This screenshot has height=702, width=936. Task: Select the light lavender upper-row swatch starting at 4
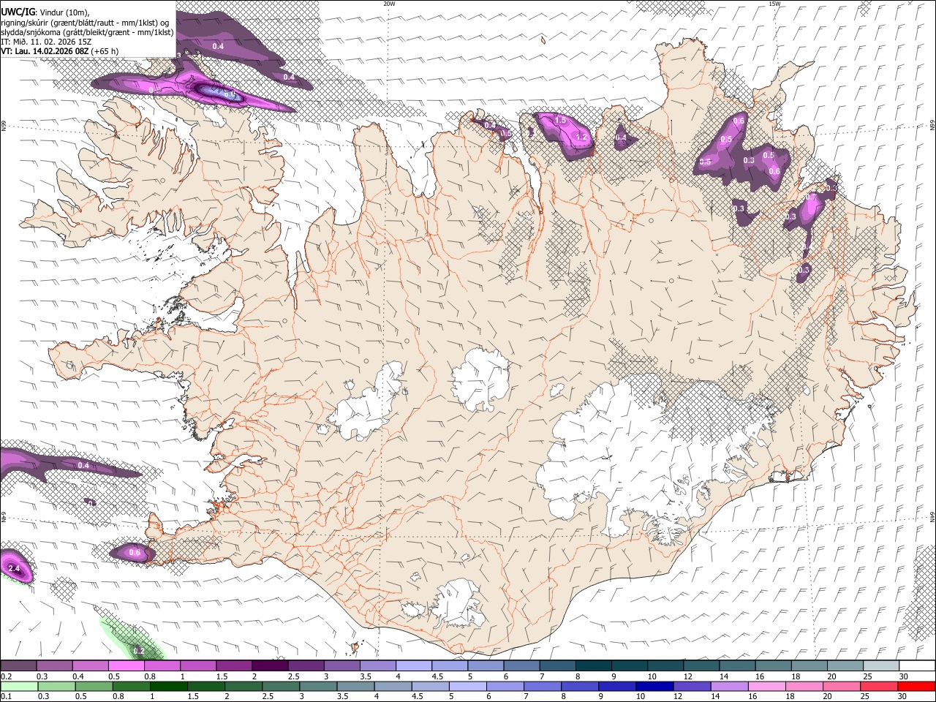(x=413, y=666)
